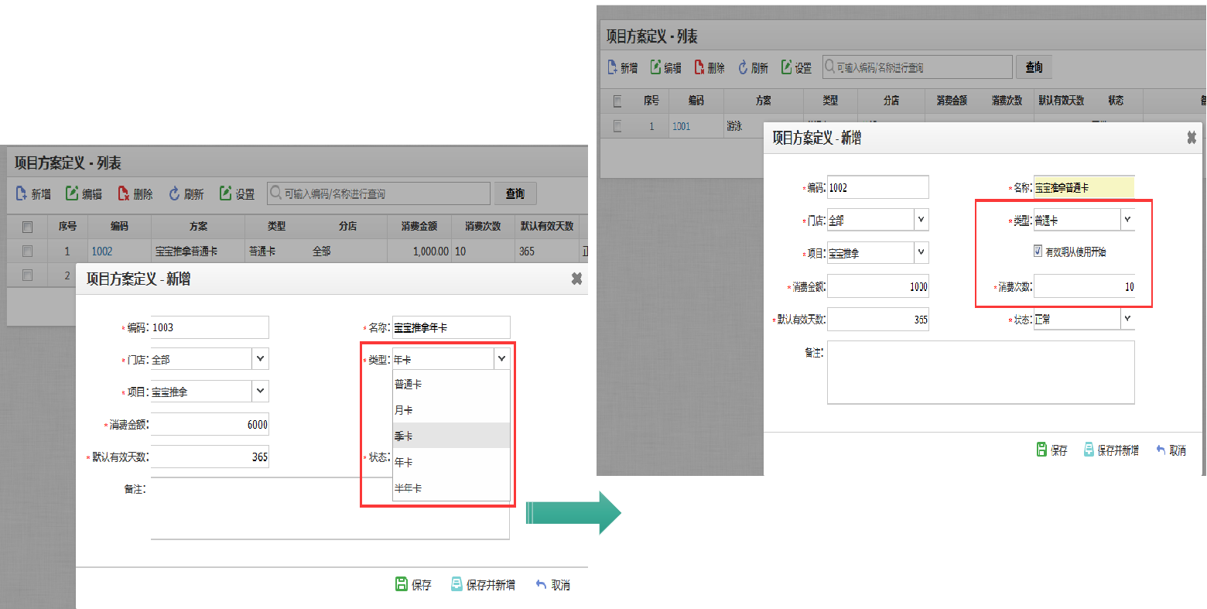Tick the checkbox of the 游泳 row
The width and height of the screenshot is (1207, 609).
click(617, 126)
